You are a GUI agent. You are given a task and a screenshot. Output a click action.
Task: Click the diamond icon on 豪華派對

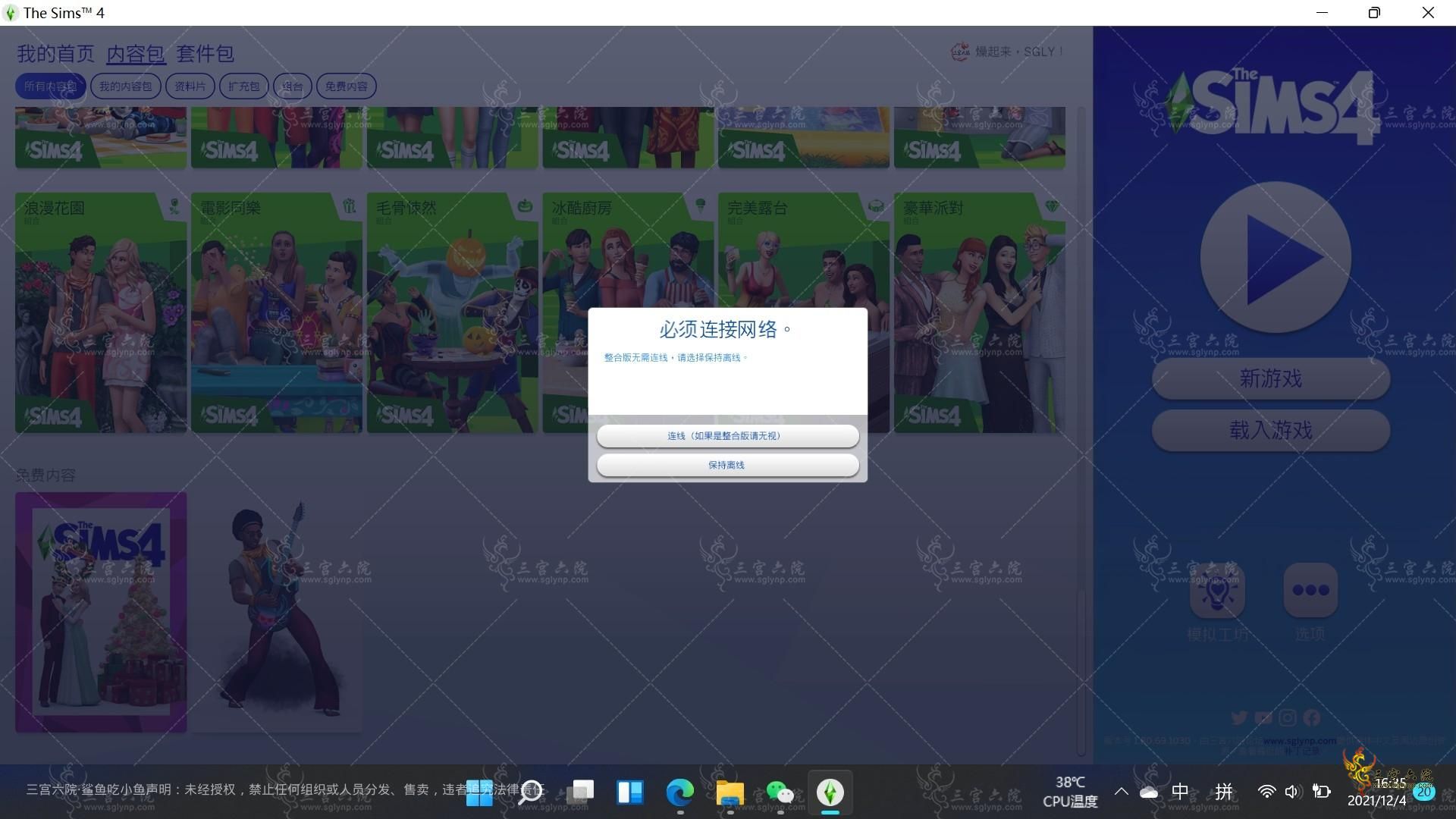pyautogui.click(x=1052, y=206)
